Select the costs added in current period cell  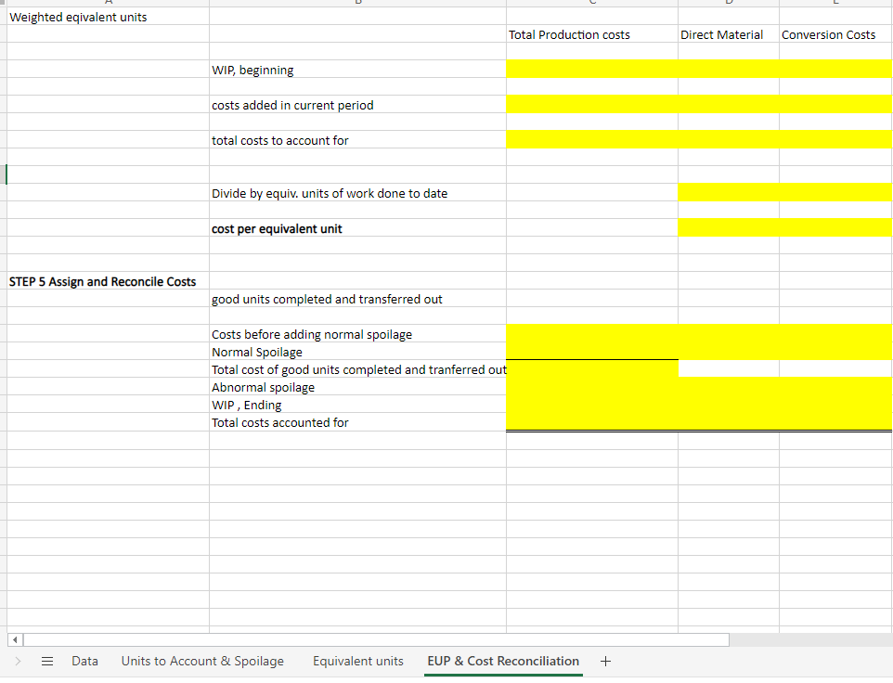[x=291, y=105]
